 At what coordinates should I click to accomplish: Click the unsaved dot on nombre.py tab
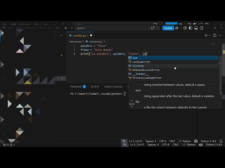(x=91, y=35)
